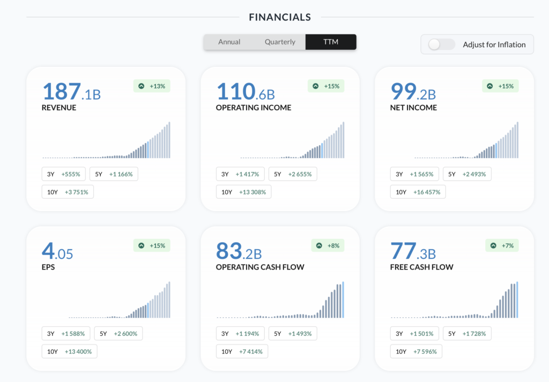This screenshot has height=382, width=549.
Task: Click the up-arrow icon on Operating Income card
Action: click(316, 86)
